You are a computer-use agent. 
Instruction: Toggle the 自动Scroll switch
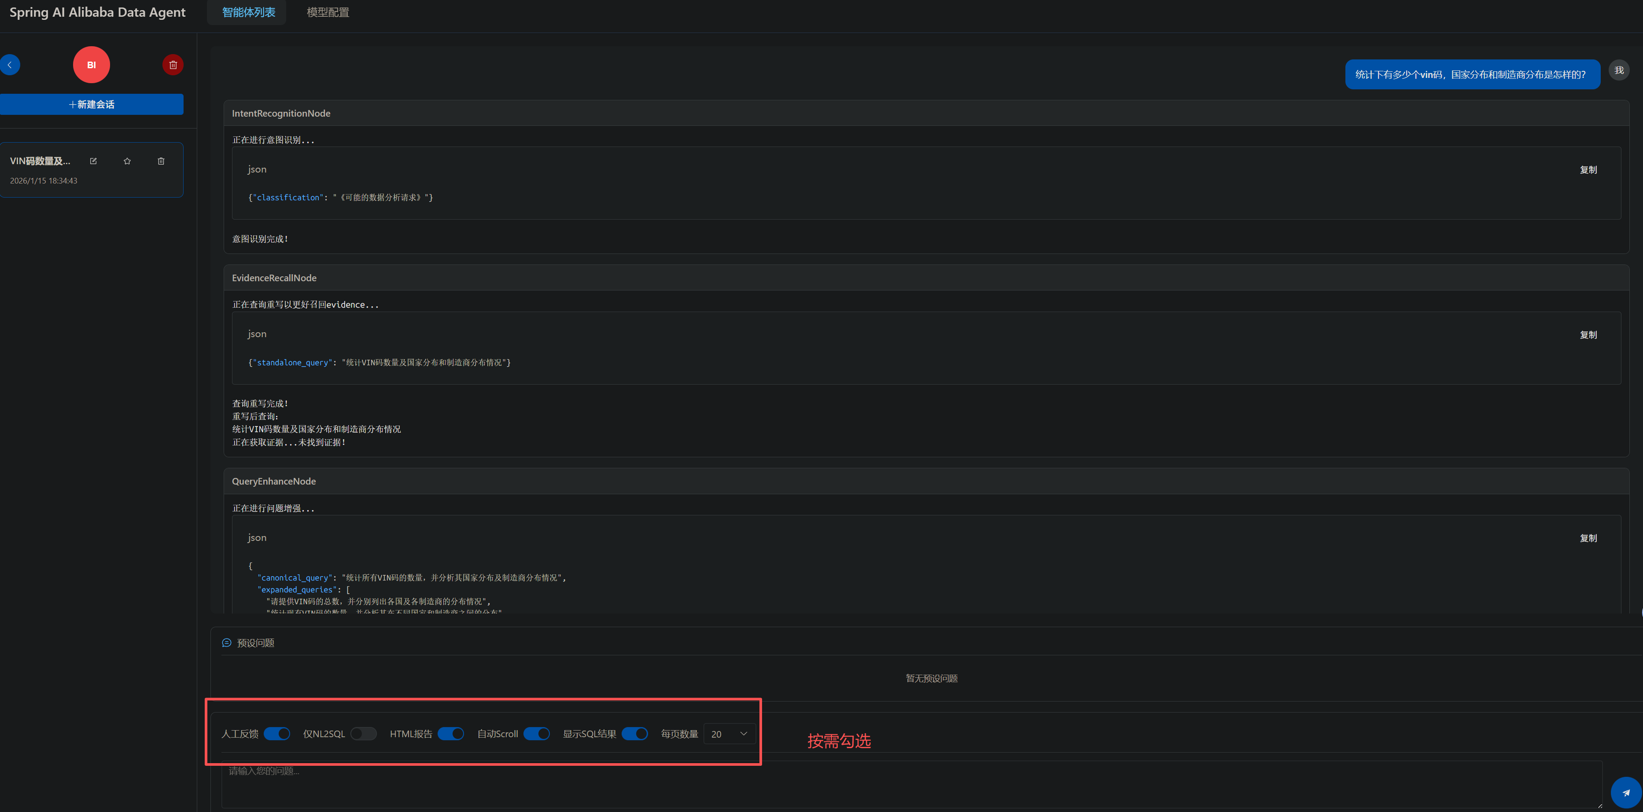click(x=536, y=734)
